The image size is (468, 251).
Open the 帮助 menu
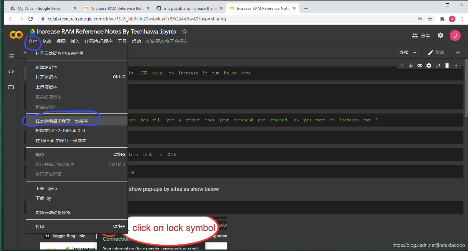pos(136,41)
